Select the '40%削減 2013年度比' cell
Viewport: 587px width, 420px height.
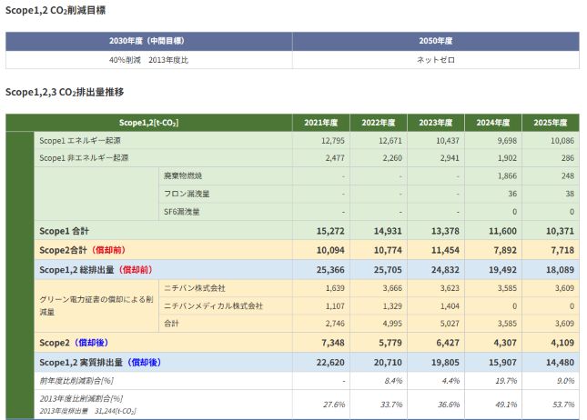(148, 60)
